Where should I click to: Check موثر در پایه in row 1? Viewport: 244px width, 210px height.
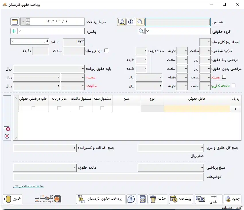pyautogui.click(x=59, y=108)
